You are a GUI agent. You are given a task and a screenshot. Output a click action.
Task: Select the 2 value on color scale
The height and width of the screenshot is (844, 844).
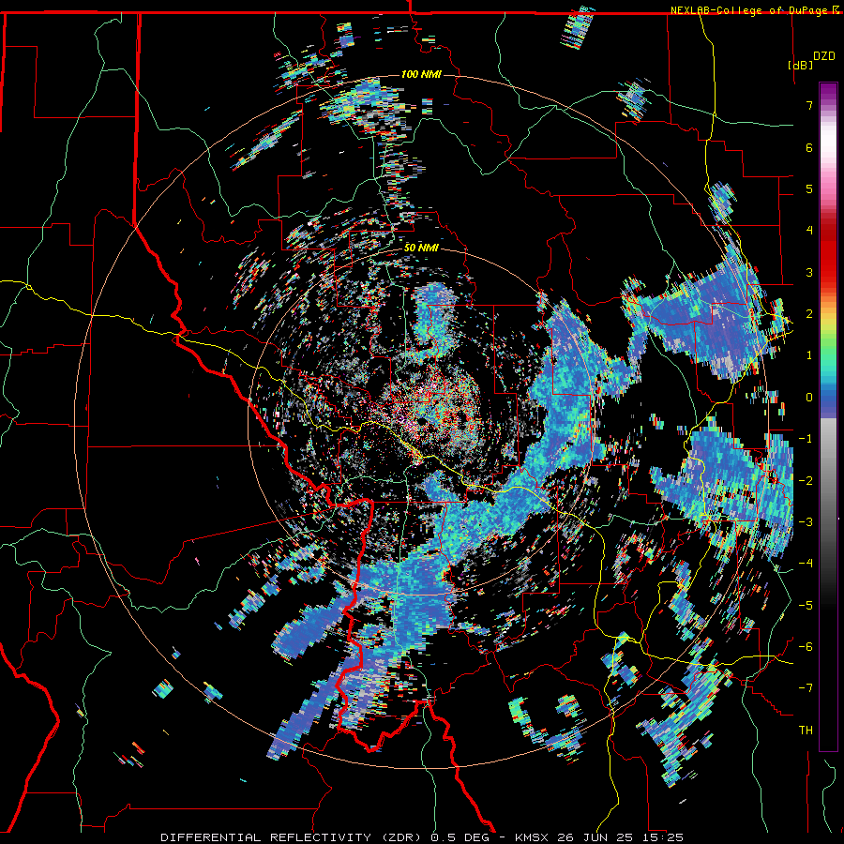click(x=809, y=314)
